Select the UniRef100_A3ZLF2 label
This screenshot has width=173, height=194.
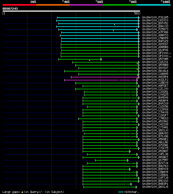coord(155,80)
